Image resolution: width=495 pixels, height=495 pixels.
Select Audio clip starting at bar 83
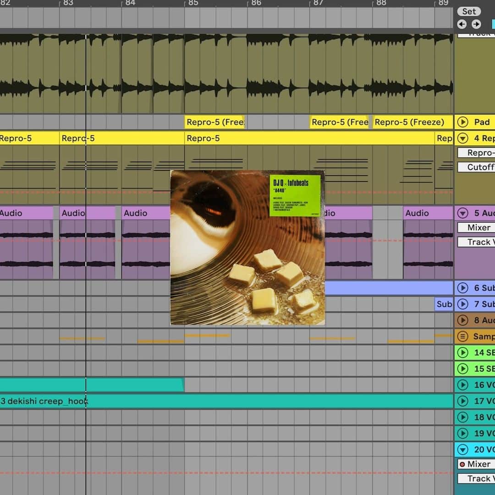(x=88, y=213)
